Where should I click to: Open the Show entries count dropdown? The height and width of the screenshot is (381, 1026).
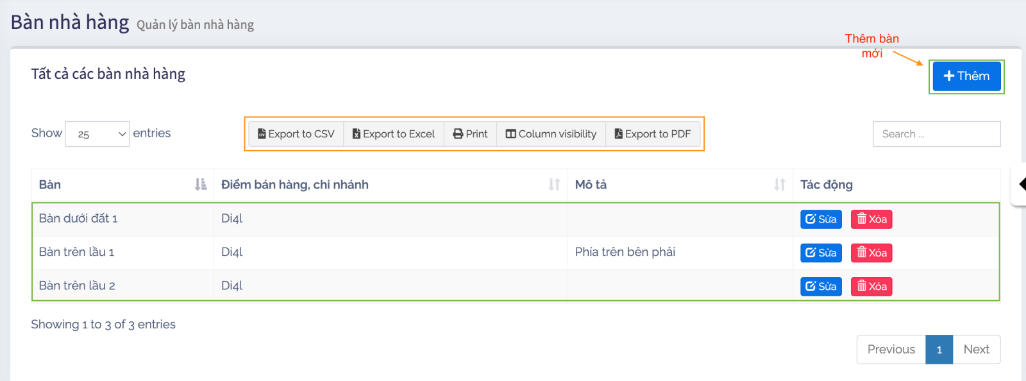point(97,134)
